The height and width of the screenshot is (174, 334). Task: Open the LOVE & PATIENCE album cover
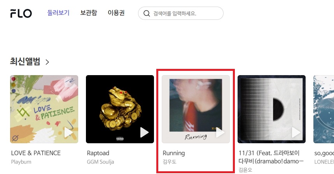pos(44,109)
